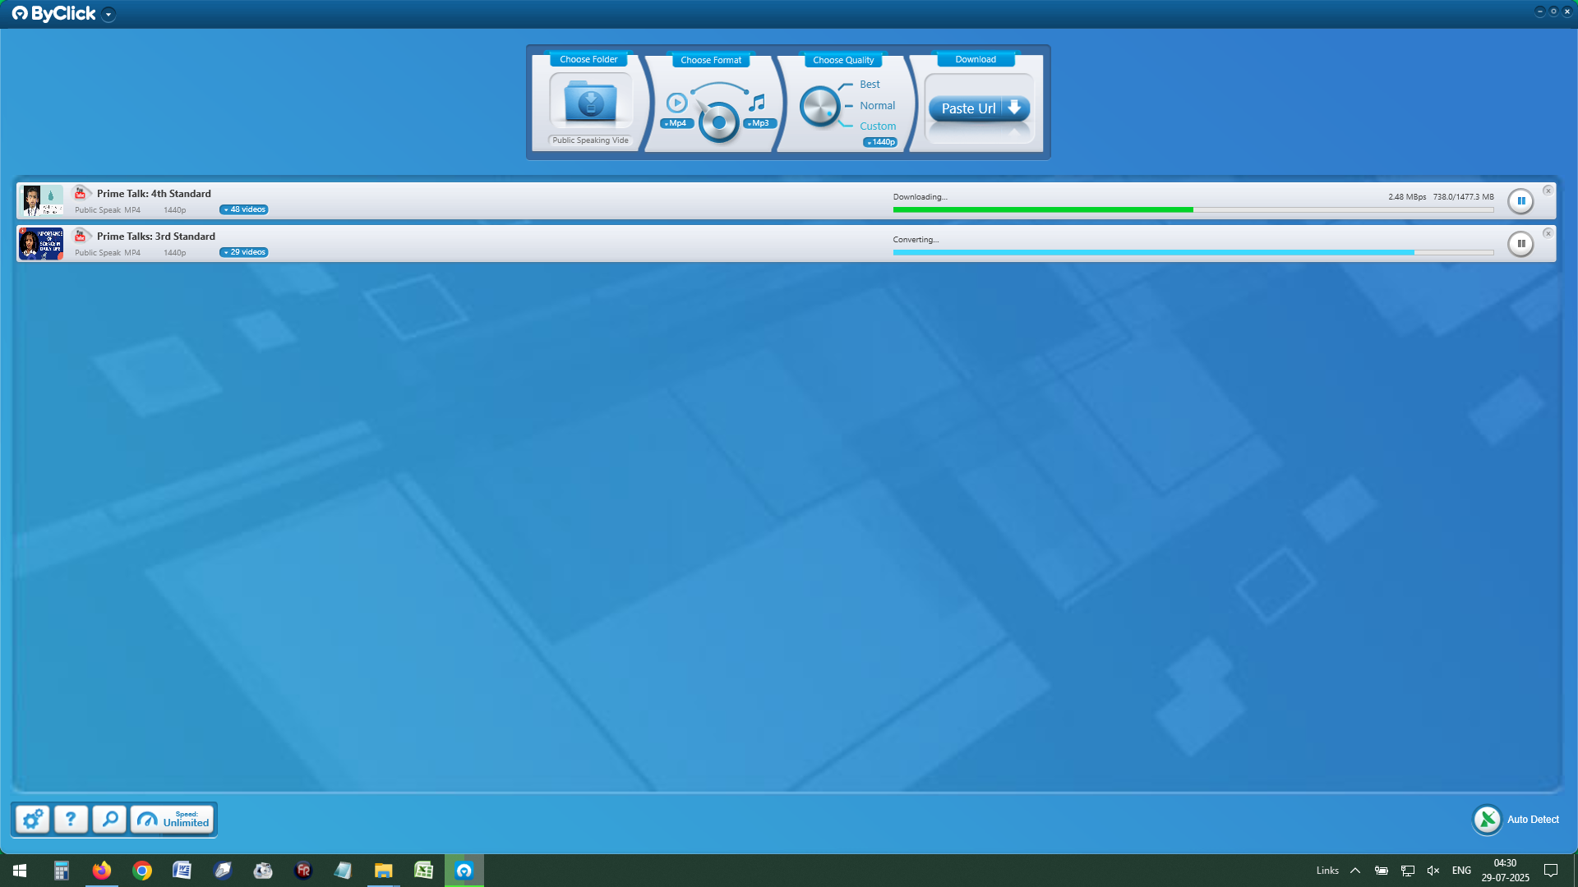1578x887 pixels.
Task: Open the ByClick logo menu arrow
Action: 108,14
